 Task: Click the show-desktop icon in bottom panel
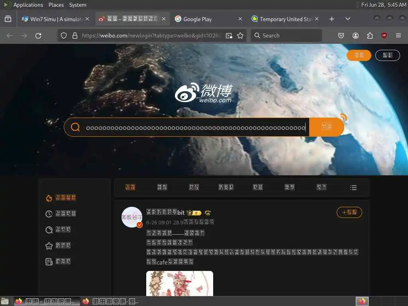(5, 301)
